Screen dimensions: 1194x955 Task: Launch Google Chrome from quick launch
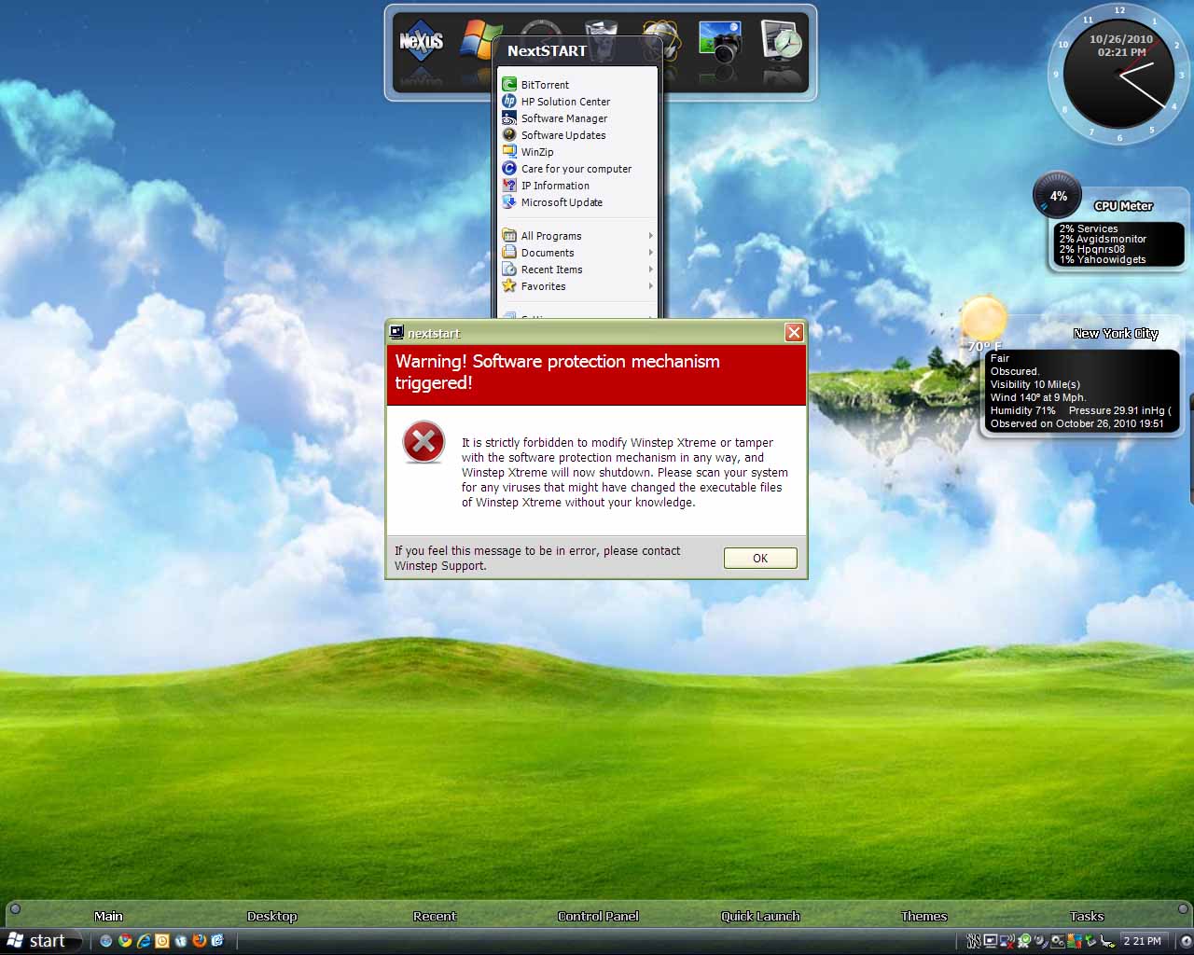pyautogui.click(x=125, y=941)
